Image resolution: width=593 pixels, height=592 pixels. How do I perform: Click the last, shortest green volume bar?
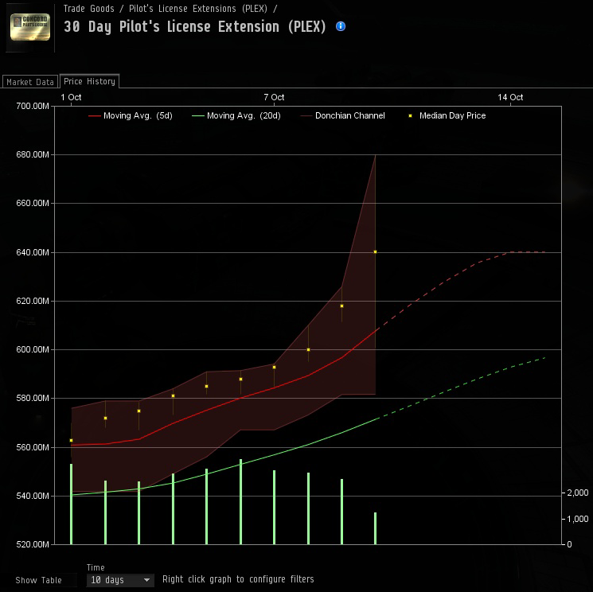[375, 528]
